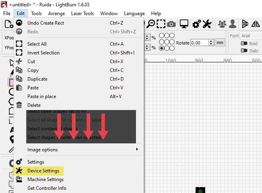Click the wrench device settings toolbar icon
The width and height of the screenshot is (262, 193).
click(x=207, y=24)
